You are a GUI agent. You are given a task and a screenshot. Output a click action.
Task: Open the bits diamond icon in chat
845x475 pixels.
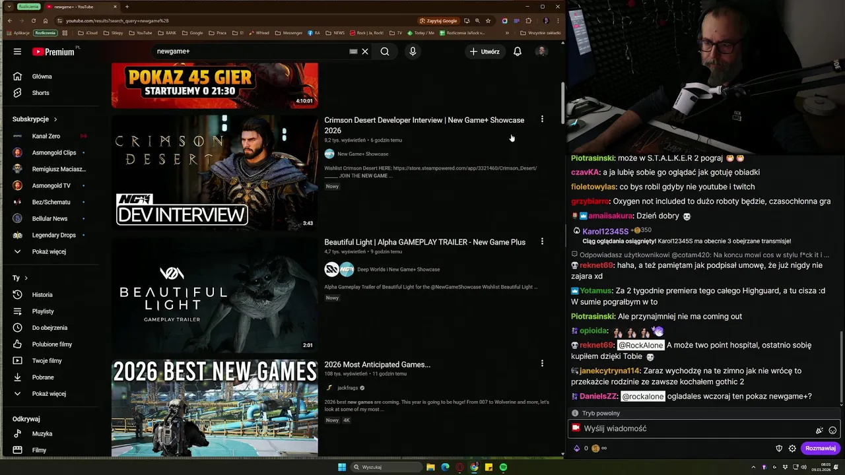(576, 449)
